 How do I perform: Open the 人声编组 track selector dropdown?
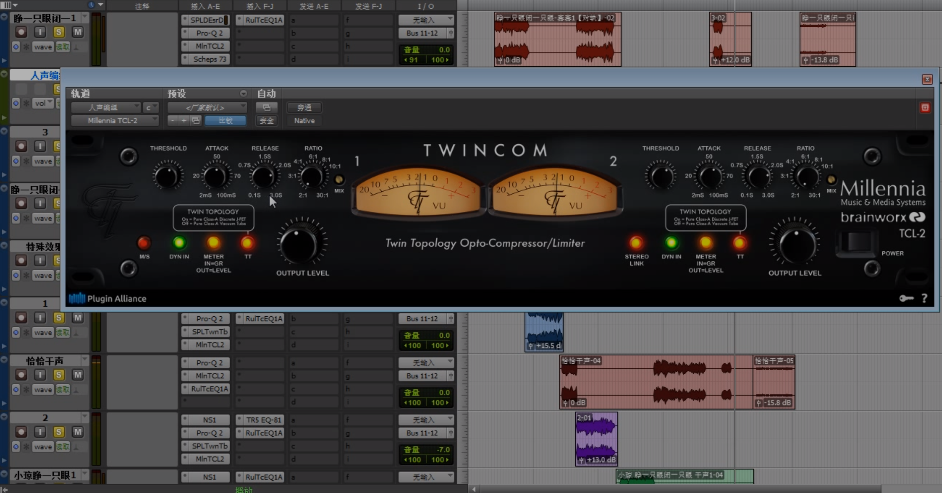tap(106, 108)
